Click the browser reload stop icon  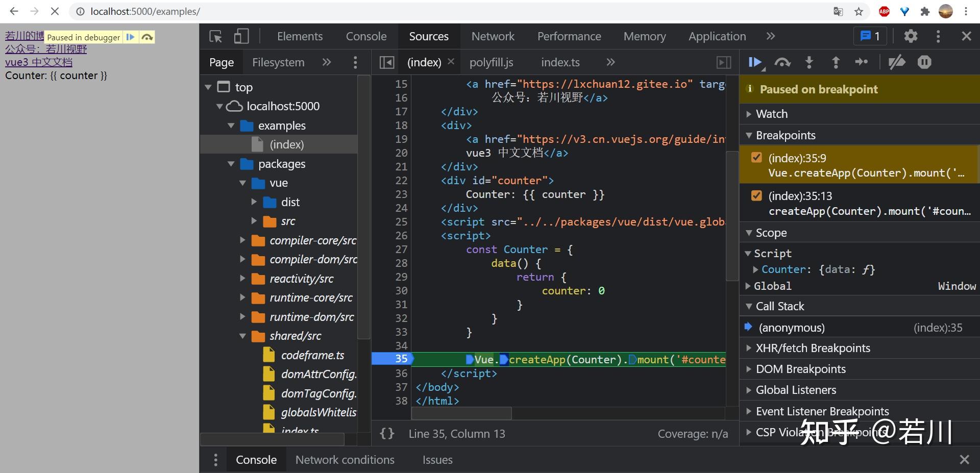[55, 11]
